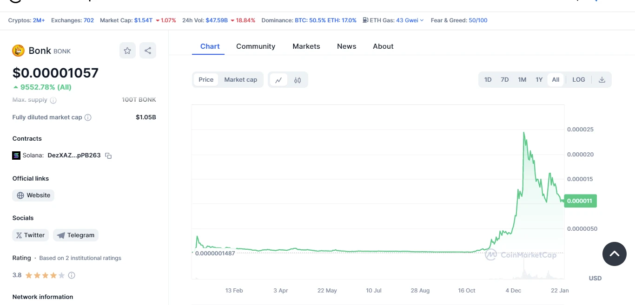Screen dimensions: 635x305
Task: Open the official Website link
Action: pos(33,195)
